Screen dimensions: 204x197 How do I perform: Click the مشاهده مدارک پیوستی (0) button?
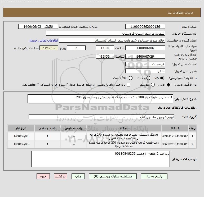(x=113, y=176)
